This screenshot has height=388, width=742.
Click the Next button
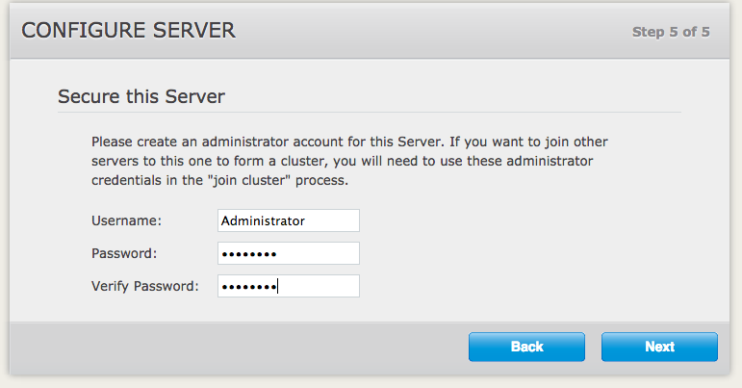(659, 347)
